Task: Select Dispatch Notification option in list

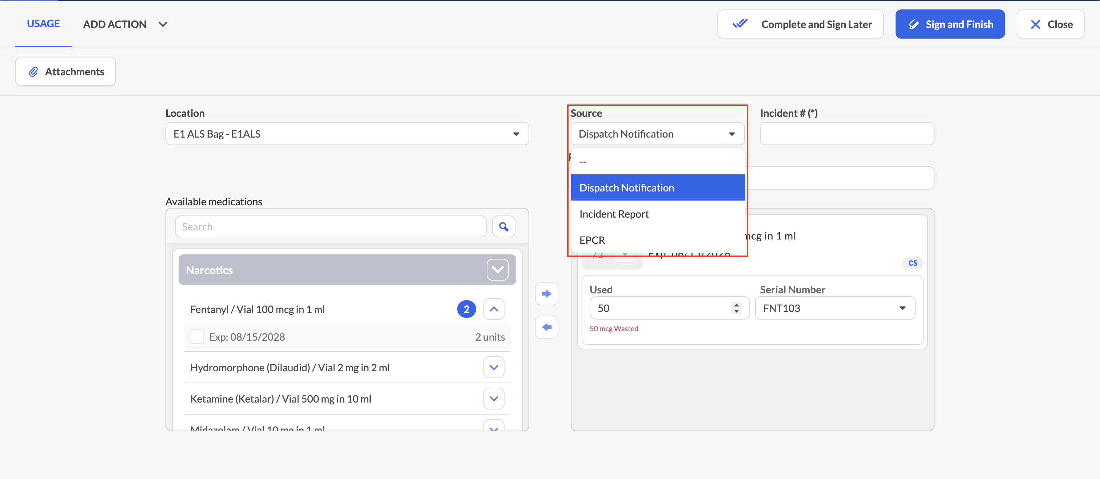Action: point(658,187)
